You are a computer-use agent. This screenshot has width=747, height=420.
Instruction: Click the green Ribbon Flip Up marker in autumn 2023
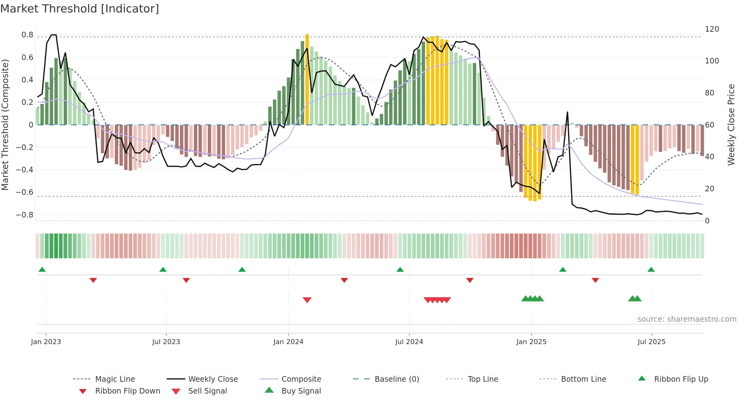(242, 269)
